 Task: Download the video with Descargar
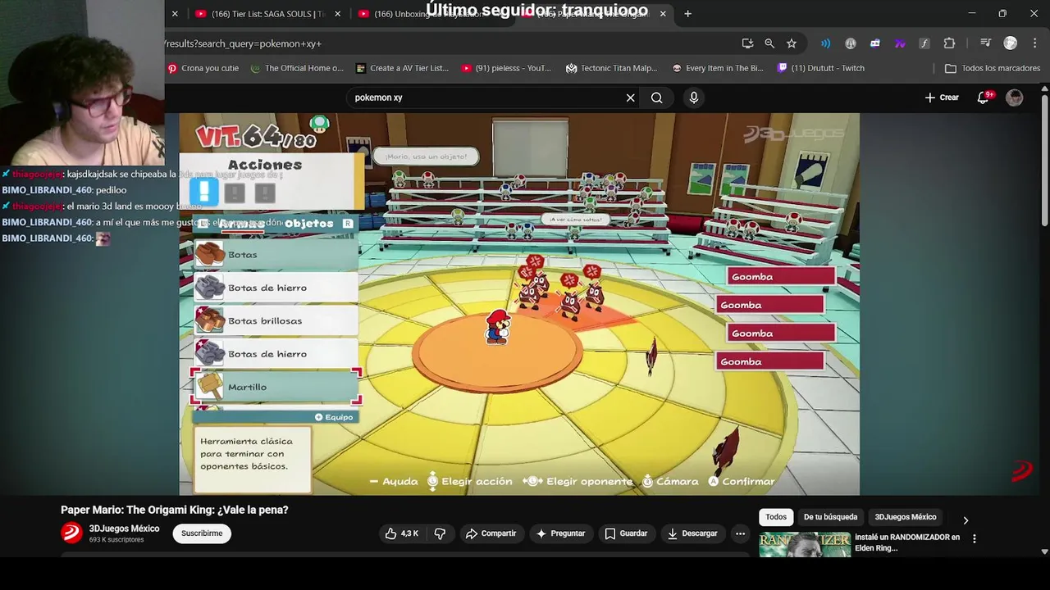pyautogui.click(x=692, y=533)
